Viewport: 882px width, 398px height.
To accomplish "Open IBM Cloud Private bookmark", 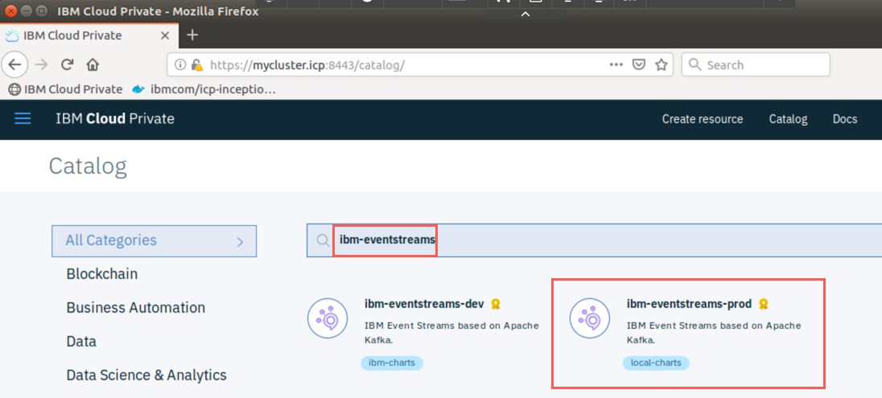I will pos(66,88).
